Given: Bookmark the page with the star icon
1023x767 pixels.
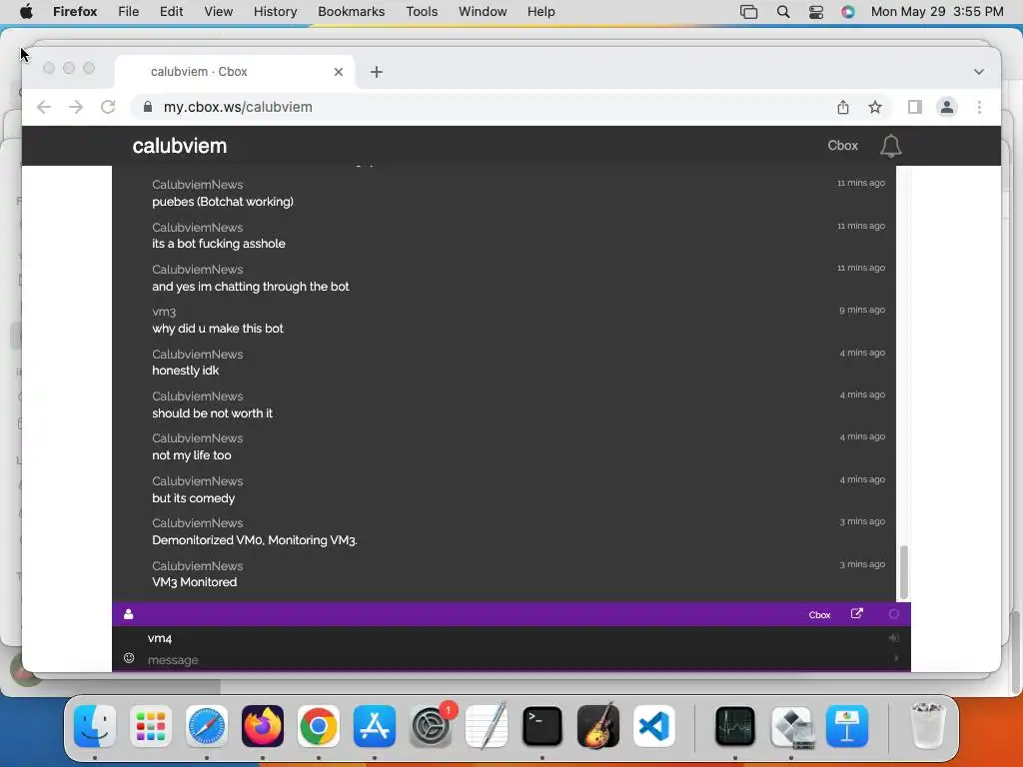Looking at the screenshot, I should [875, 107].
